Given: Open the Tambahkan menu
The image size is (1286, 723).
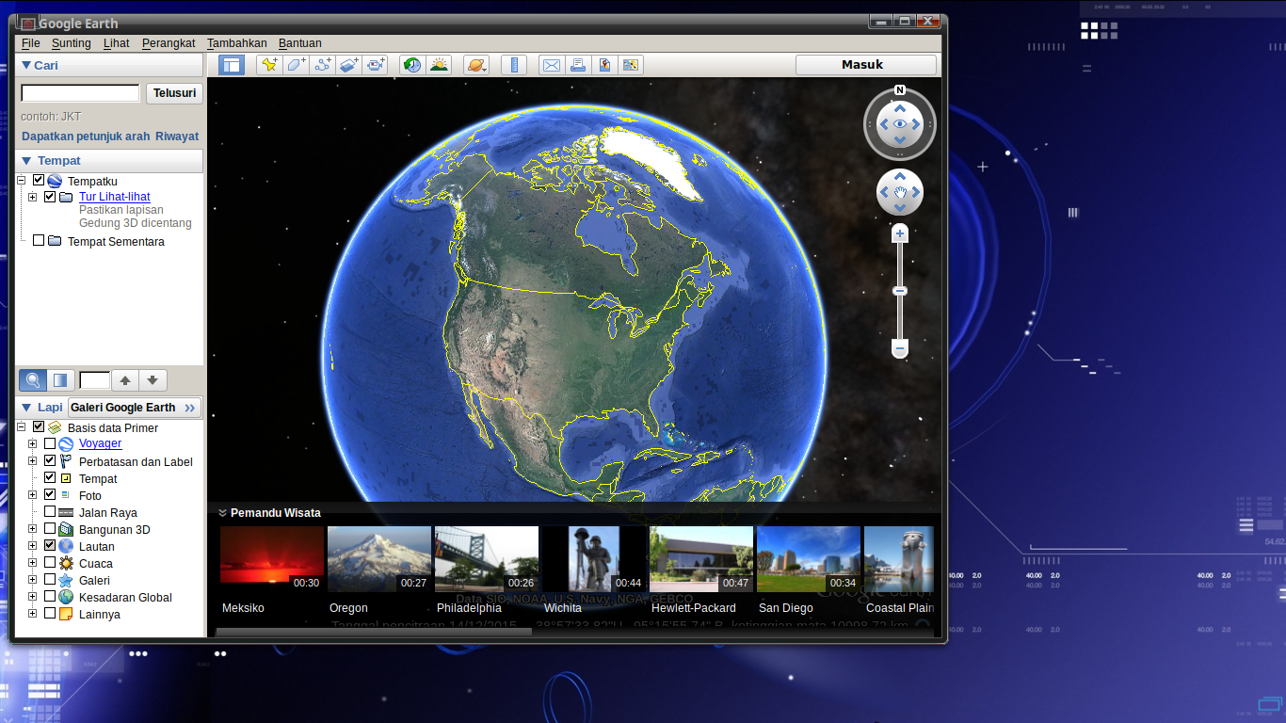Looking at the screenshot, I should [237, 43].
